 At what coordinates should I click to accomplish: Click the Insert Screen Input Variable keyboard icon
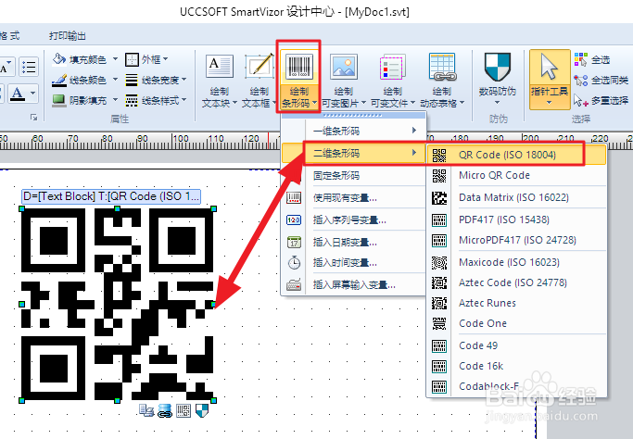pos(294,284)
